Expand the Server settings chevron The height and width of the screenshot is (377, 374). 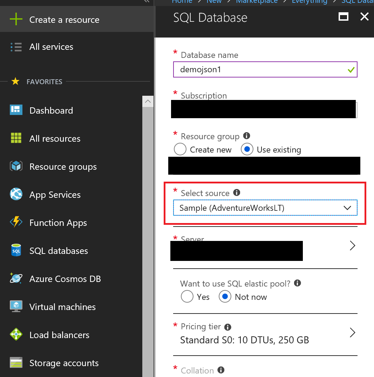click(352, 246)
